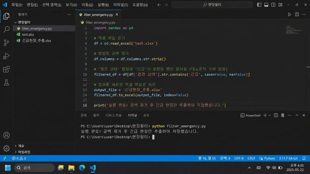
Task: Open the 보기(V) menu
Action: tap(71, 5)
